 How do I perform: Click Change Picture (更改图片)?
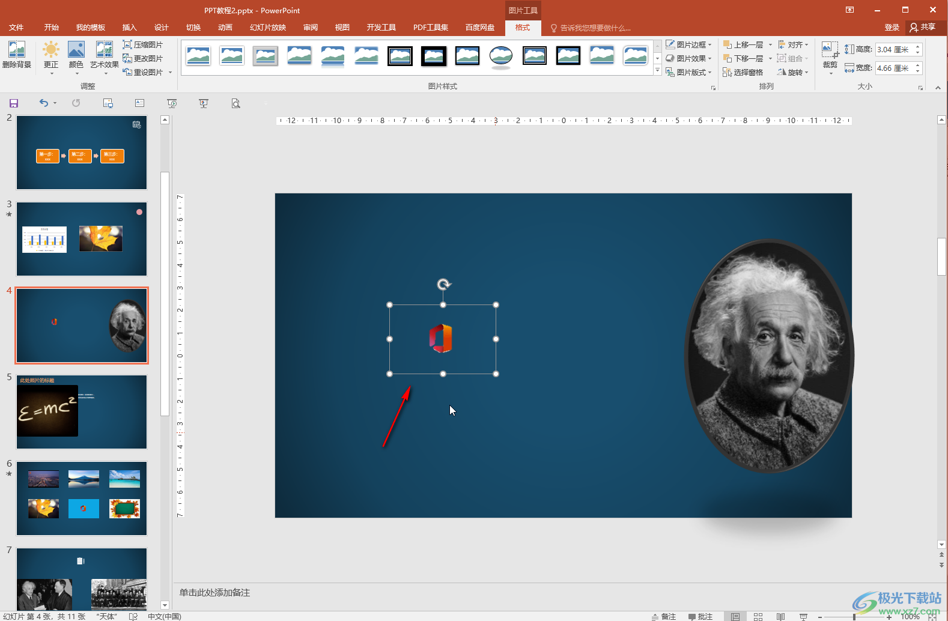coord(143,58)
